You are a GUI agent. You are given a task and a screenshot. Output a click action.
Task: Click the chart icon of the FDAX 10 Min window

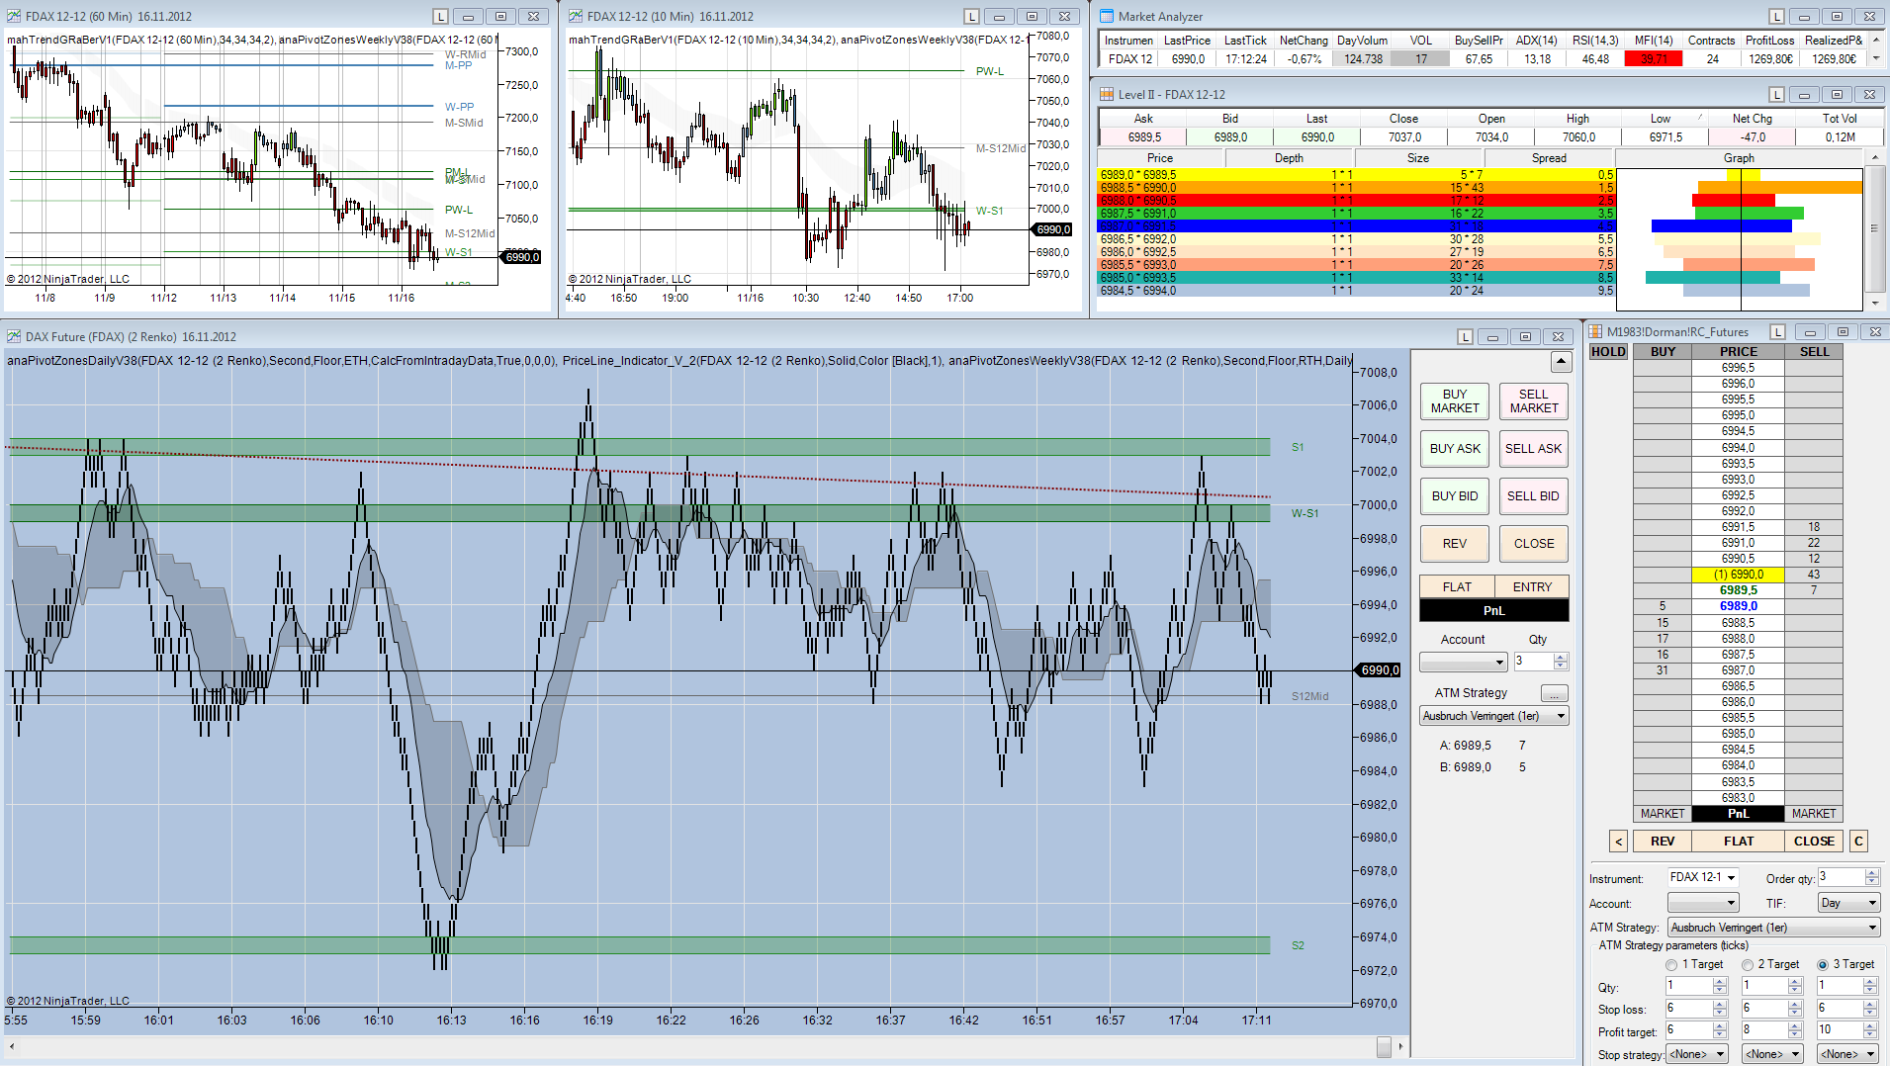(x=576, y=16)
